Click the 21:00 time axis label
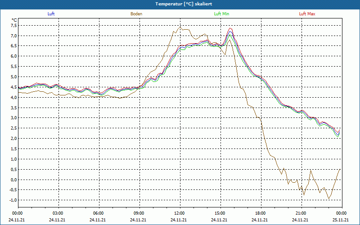The image size is (360, 225). click(301, 213)
